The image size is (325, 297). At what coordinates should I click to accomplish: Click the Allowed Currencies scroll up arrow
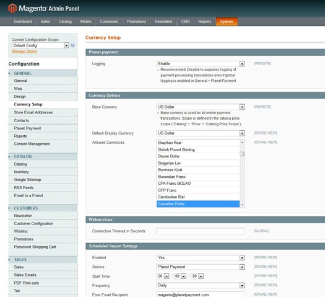click(242, 142)
